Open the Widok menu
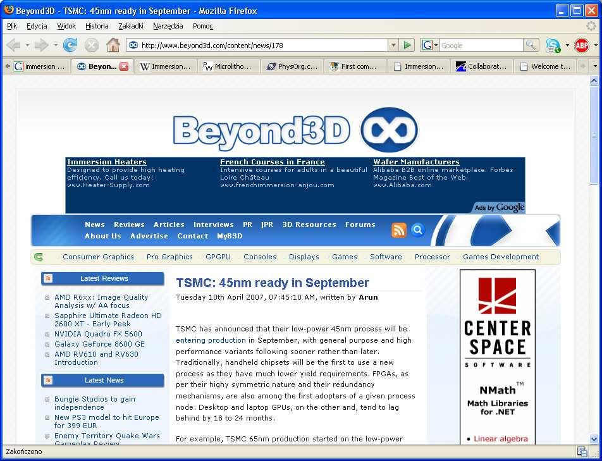 pyautogui.click(x=66, y=26)
